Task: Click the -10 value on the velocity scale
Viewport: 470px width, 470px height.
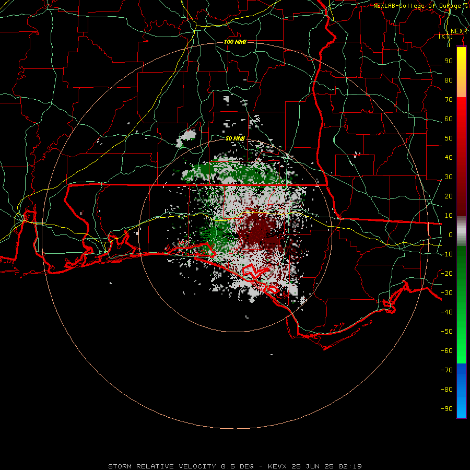Action: (446, 254)
